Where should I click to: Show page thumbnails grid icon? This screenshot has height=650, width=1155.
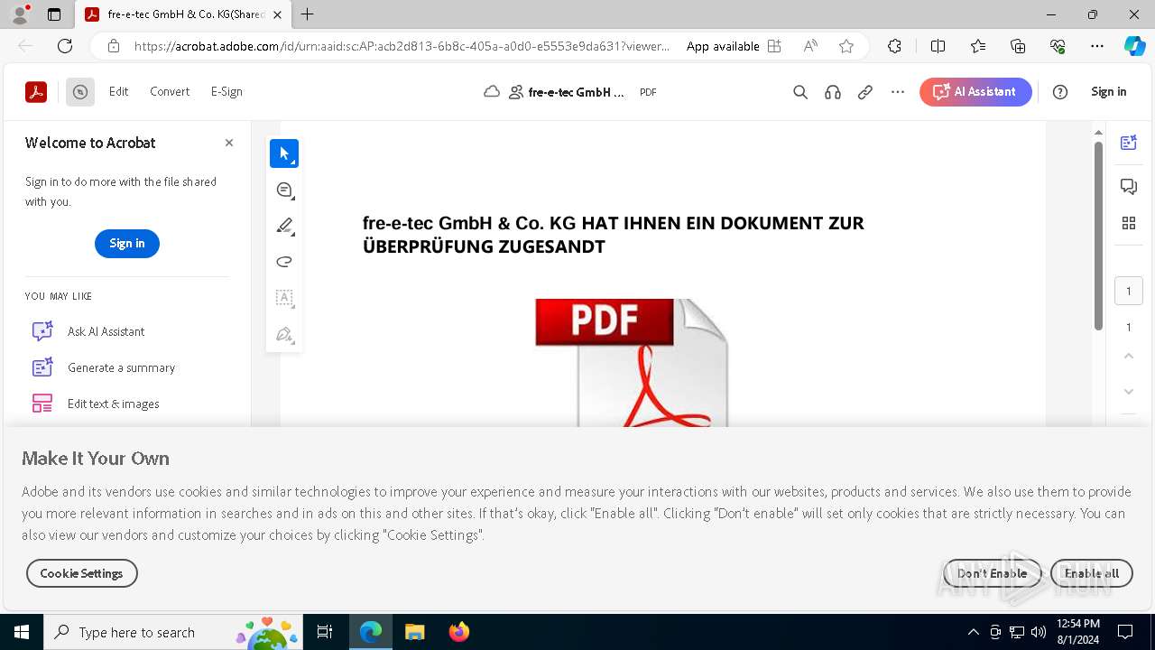click(x=1129, y=223)
